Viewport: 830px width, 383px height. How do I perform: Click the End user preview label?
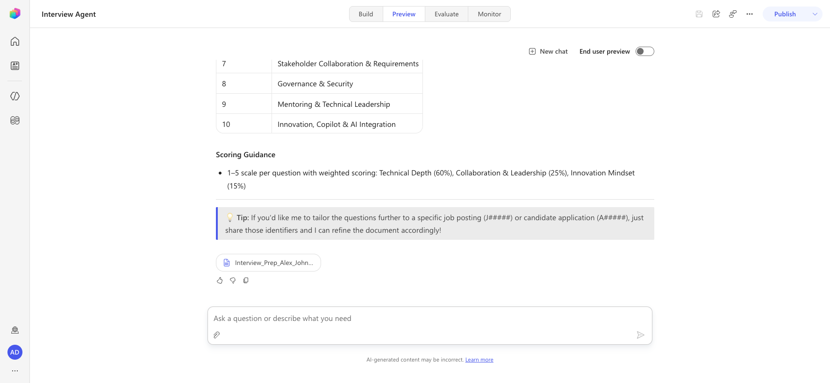click(605, 51)
